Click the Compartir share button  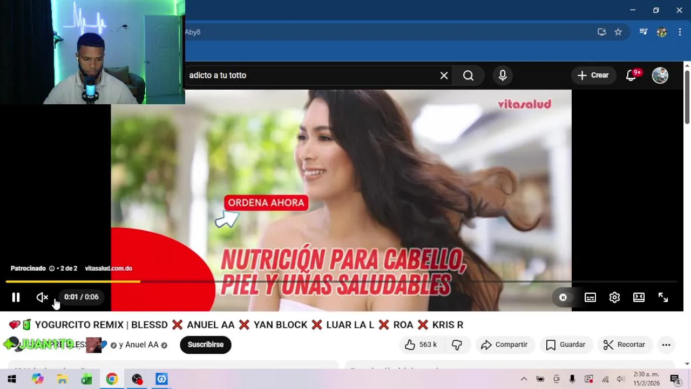coord(504,345)
